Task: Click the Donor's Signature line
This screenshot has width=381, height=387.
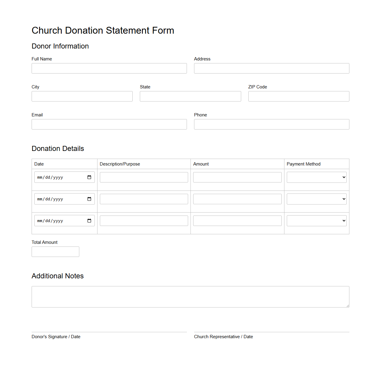Action: [x=109, y=332]
